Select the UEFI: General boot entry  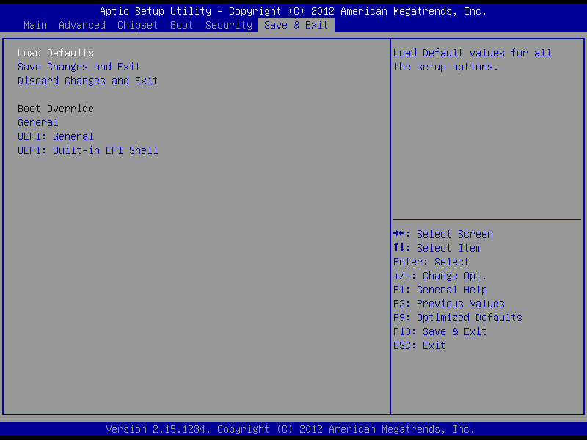click(56, 136)
